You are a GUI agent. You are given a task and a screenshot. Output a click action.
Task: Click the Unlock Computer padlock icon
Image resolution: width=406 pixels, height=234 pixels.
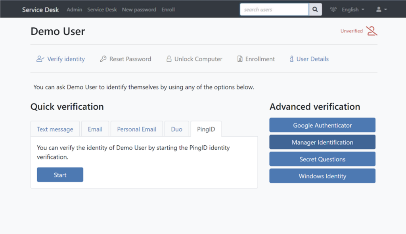(169, 59)
